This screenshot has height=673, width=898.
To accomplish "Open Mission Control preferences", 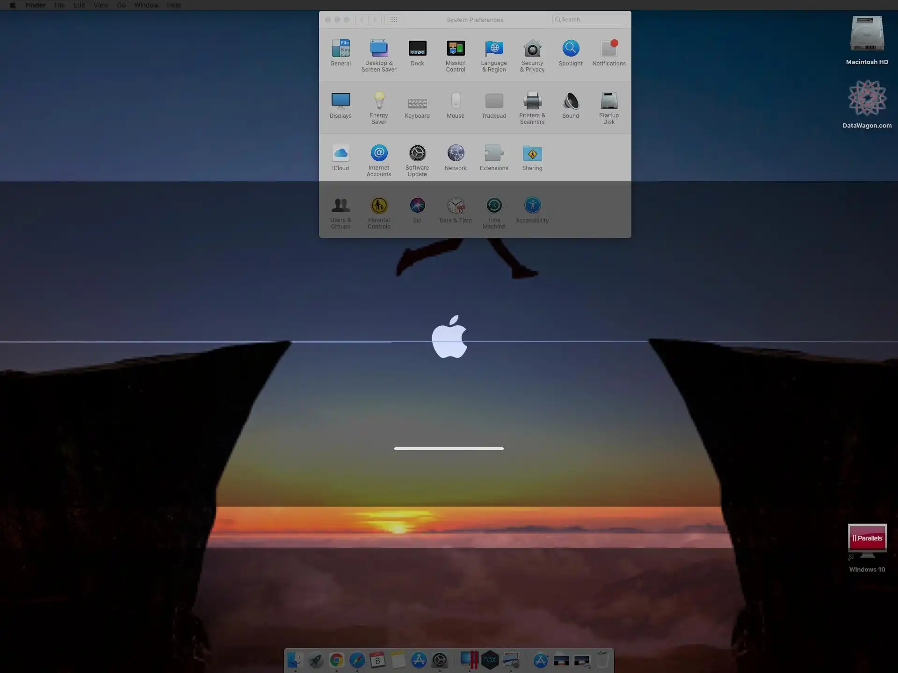I will (x=456, y=49).
